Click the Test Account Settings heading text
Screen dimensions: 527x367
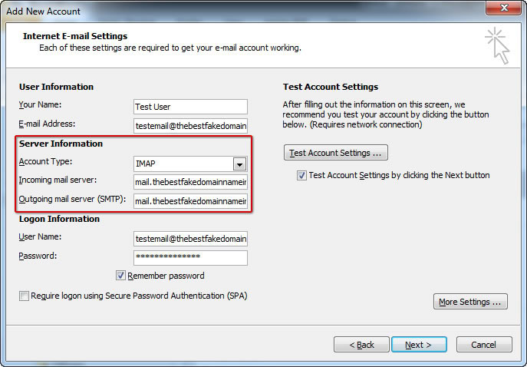(x=331, y=87)
